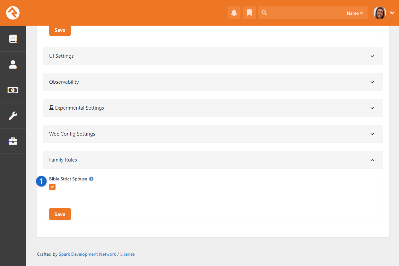The height and width of the screenshot is (266, 399).
Task: Click the Rock RMS logo icon
Action: tap(13, 13)
